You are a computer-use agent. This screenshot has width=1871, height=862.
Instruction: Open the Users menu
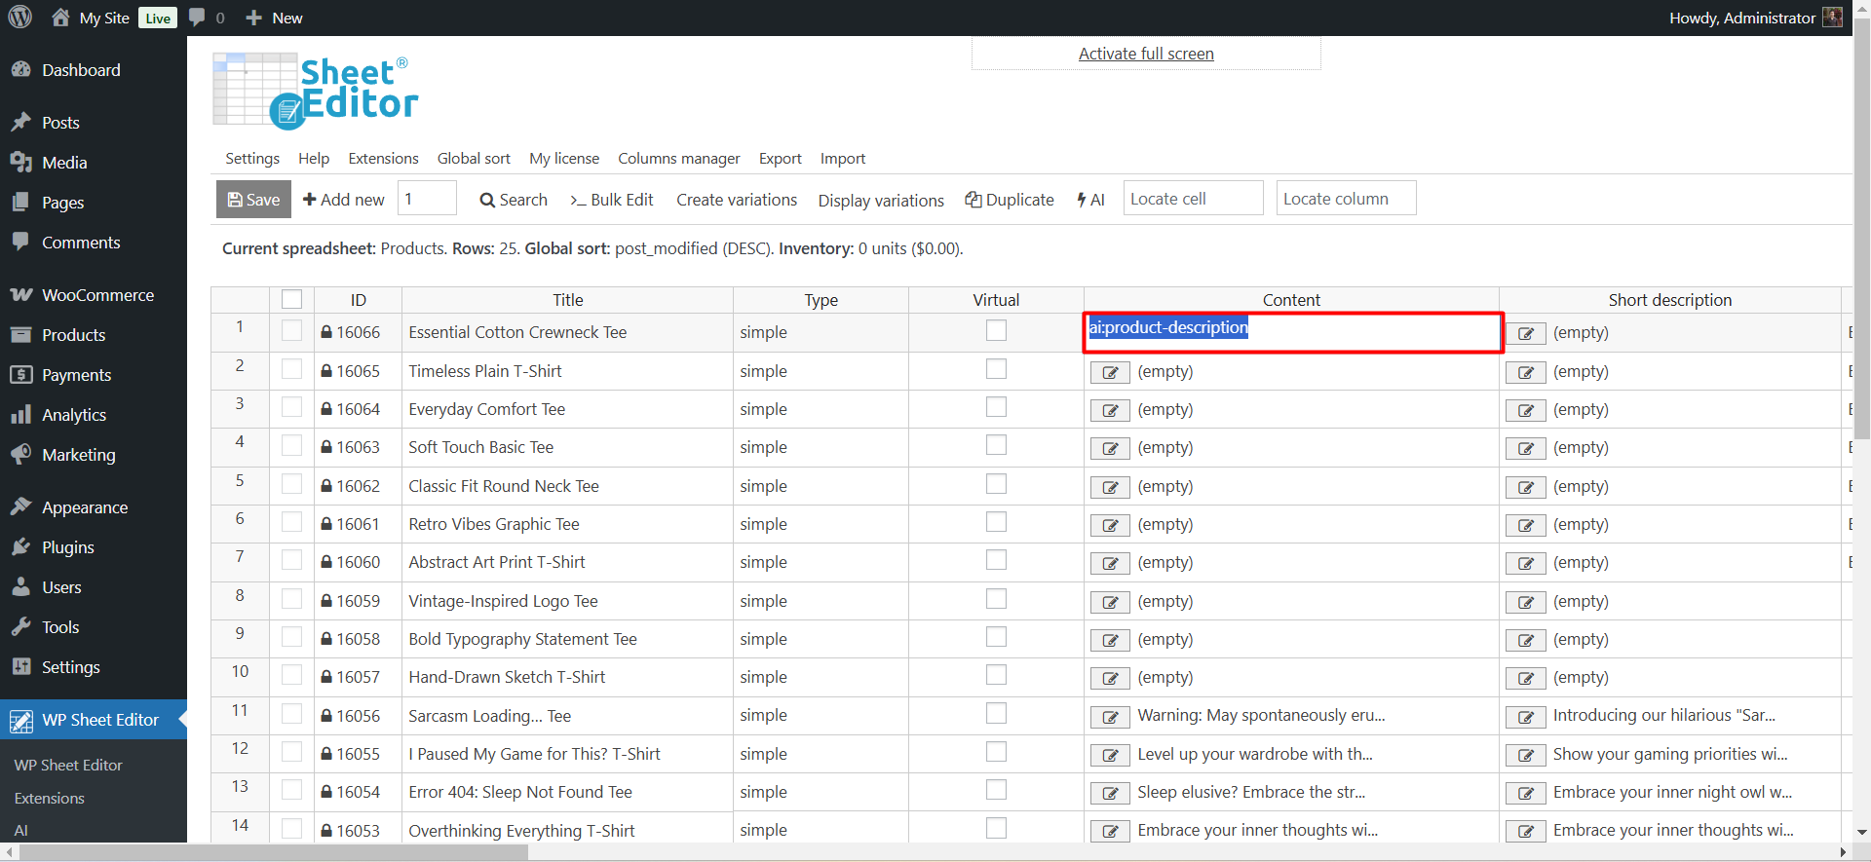coord(61,587)
